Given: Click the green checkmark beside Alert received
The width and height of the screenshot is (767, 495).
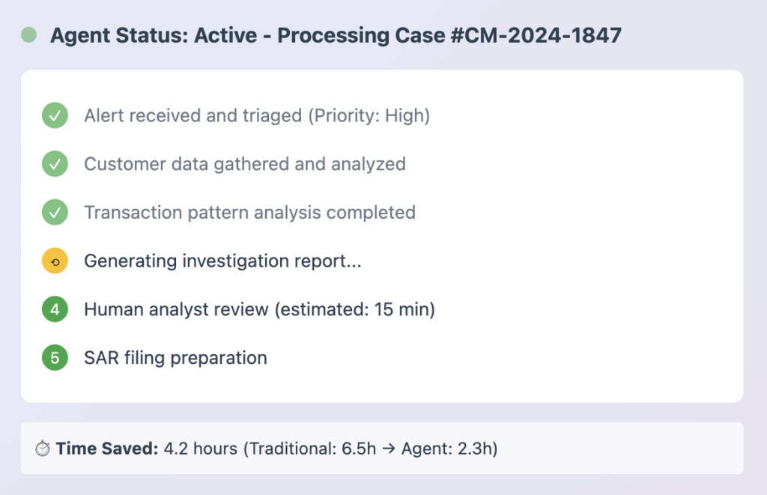Looking at the screenshot, I should pos(54,115).
